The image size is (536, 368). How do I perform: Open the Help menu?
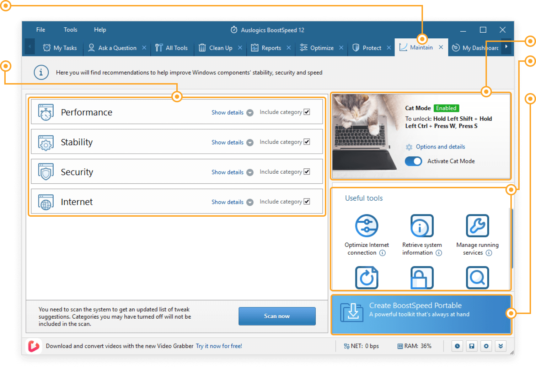coord(100,30)
